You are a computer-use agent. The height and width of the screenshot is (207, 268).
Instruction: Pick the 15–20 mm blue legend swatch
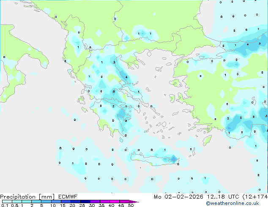[66, 202]
